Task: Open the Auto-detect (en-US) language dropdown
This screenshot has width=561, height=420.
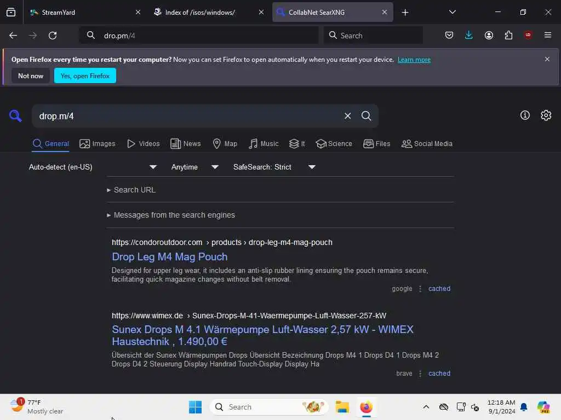Action: [93, 167]
